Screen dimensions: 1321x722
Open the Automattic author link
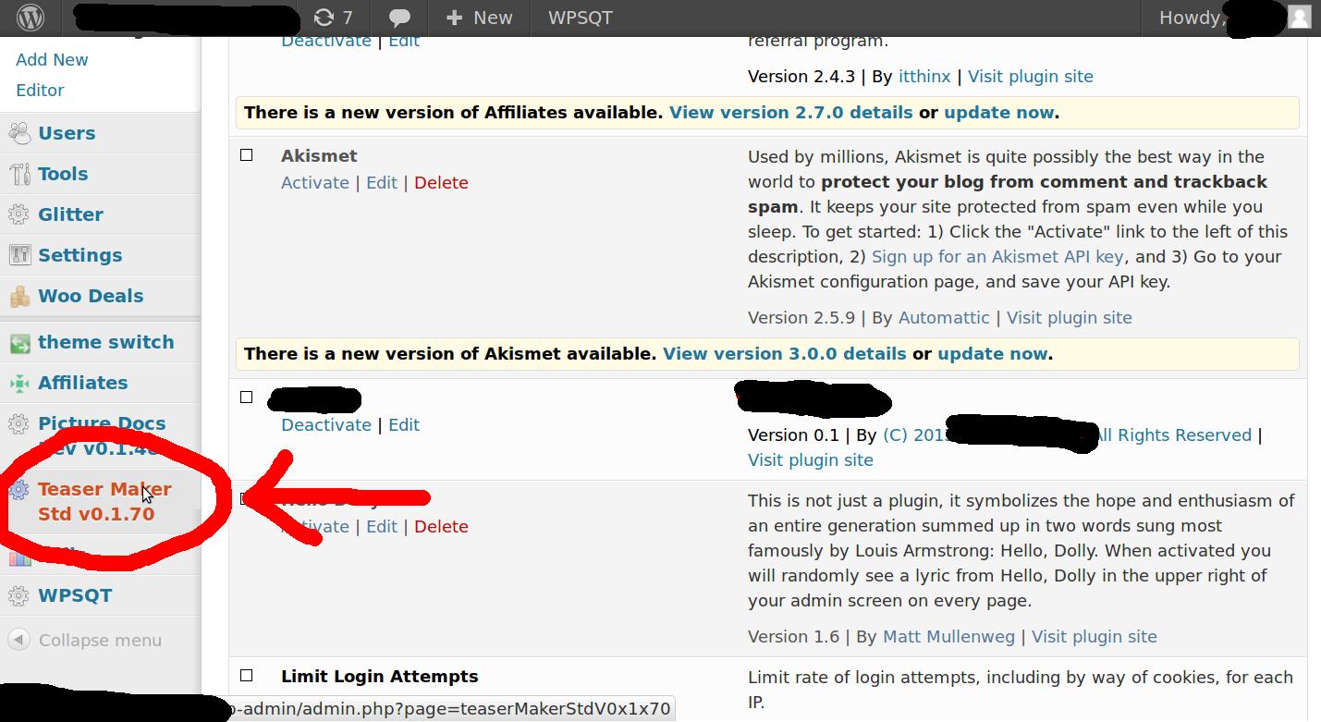point(944,317)
